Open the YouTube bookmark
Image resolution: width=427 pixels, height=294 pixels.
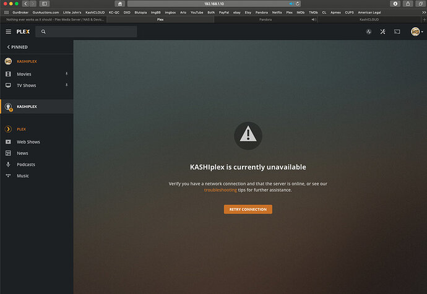(x=197, y=12)
